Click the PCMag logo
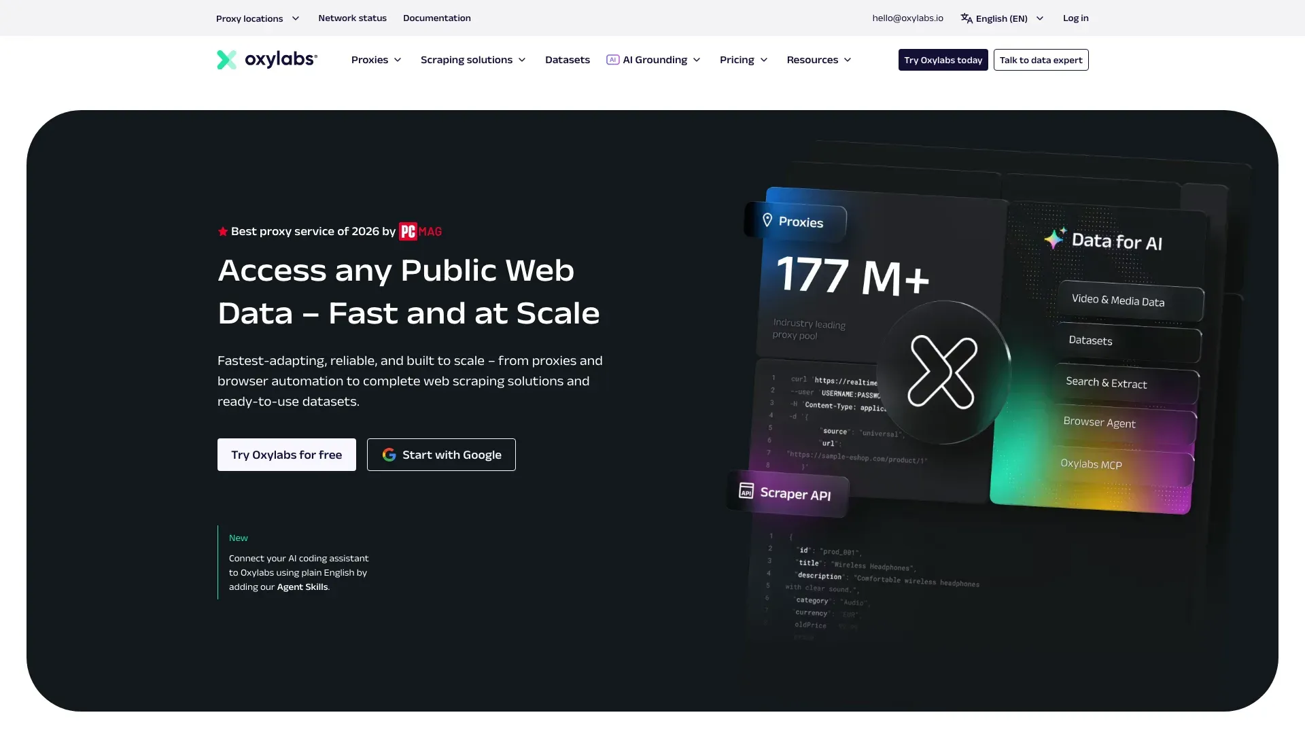 tap(420, 232)
